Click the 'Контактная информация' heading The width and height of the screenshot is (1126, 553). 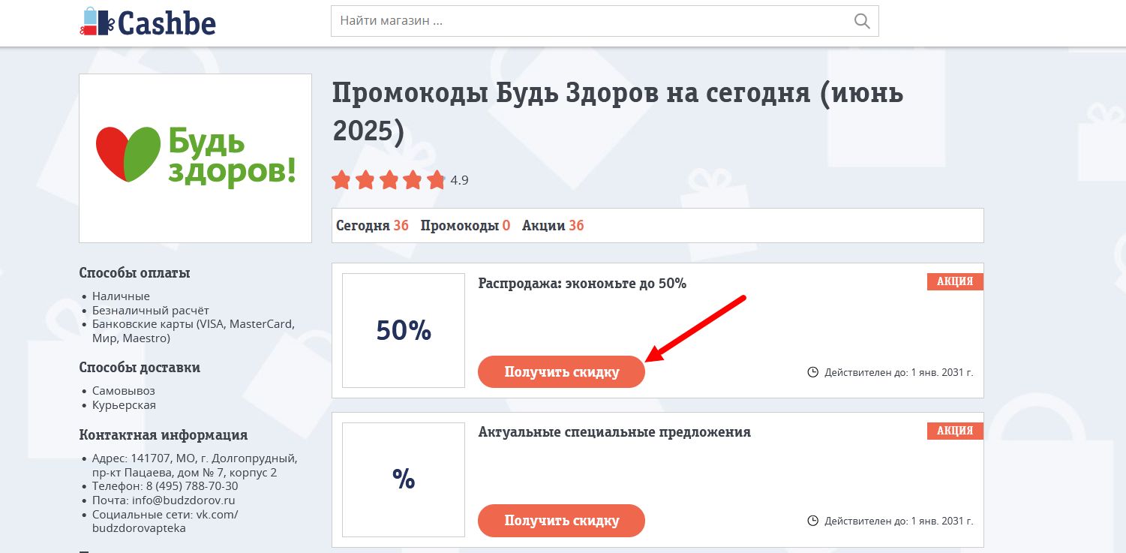click(x=163, y=435)
